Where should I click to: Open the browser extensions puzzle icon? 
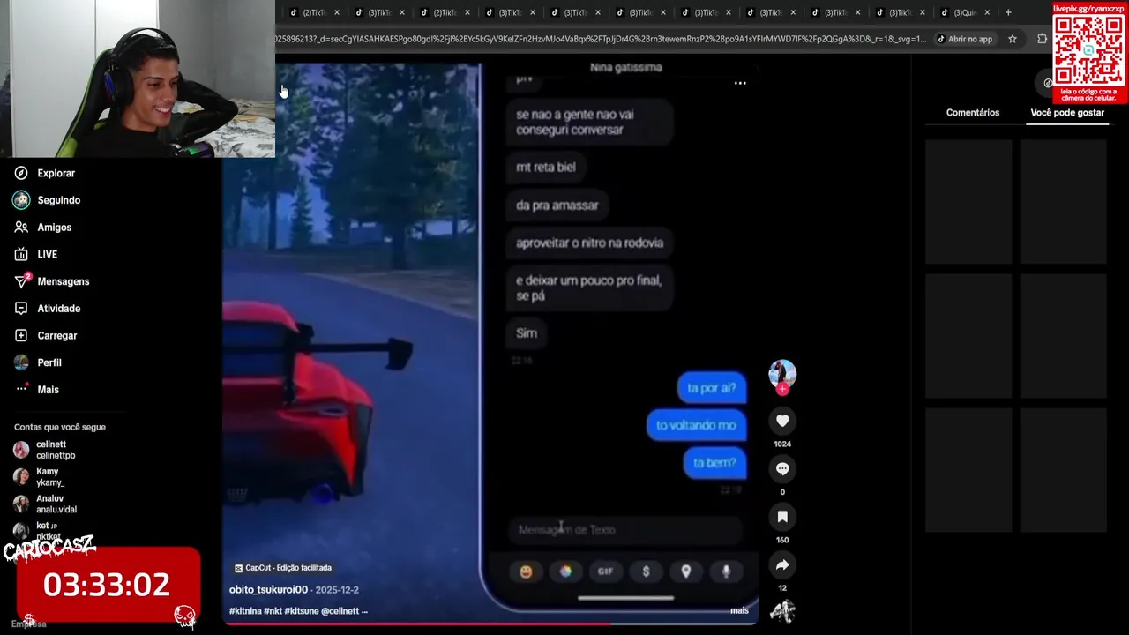pyautogui.click(x=1043, y=39)
